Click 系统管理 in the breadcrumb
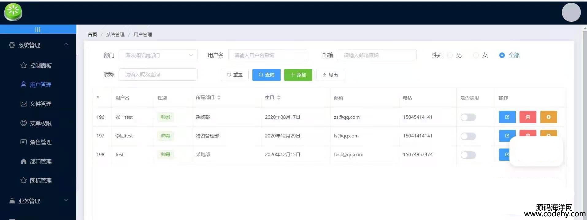The height and width of the screenshot is (220, 587). [115, 34]
